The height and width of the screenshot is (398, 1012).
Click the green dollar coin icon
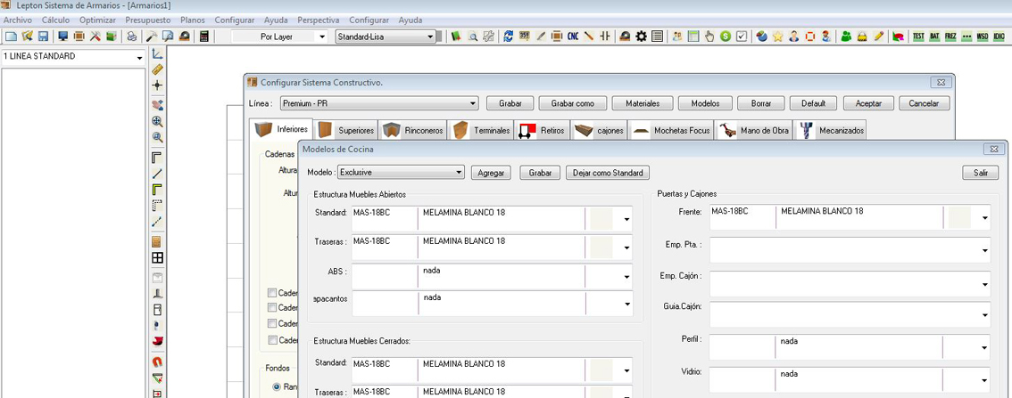726,37
